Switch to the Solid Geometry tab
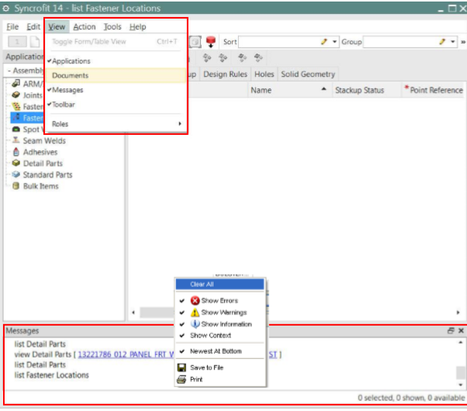This screenshot has height=411, width=467. [x=308, y=74]
